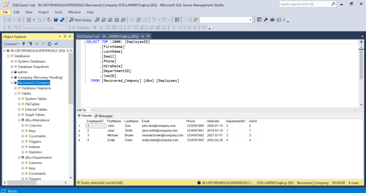Open the Activity Monitor icon in Object Explorer

point(56,44)
